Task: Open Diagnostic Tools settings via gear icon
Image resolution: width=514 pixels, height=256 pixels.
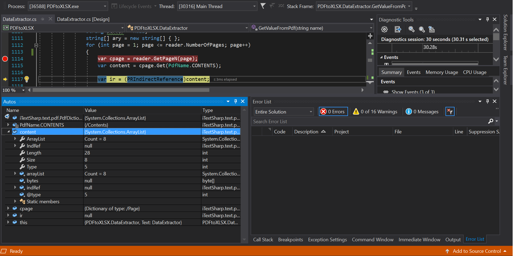Action: click(x=384, y=29)
